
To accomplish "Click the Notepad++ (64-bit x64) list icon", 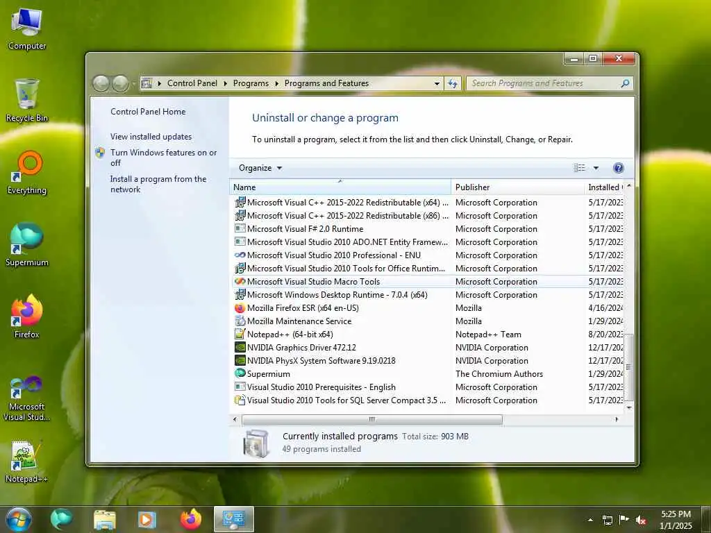I will point(240,334).
